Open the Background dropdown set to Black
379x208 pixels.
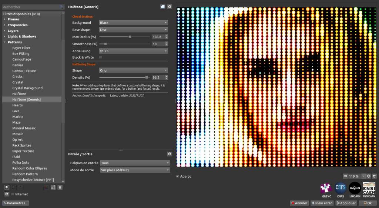[133, 23]
